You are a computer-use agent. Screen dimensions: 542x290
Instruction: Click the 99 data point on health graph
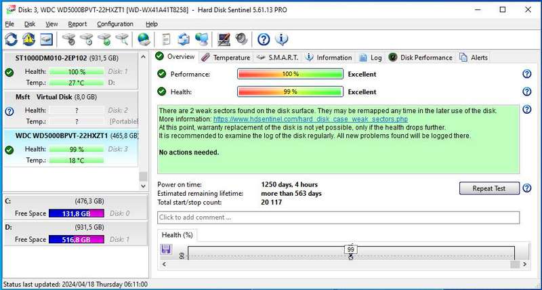tap(351, 257)
